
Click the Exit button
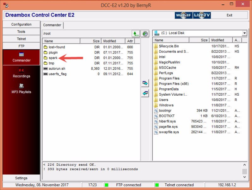(x=229, y=15)
